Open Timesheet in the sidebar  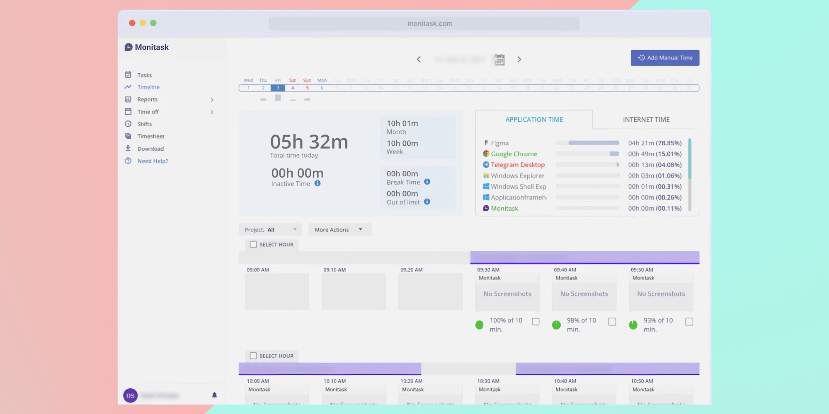click(x=151, y=136)
